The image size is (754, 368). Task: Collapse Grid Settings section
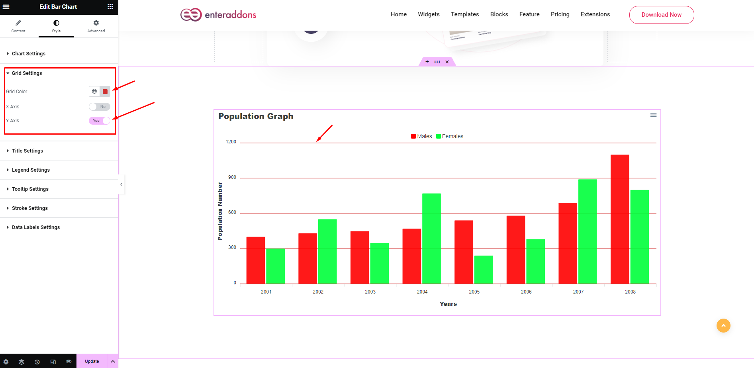click(x=60, y=73)
